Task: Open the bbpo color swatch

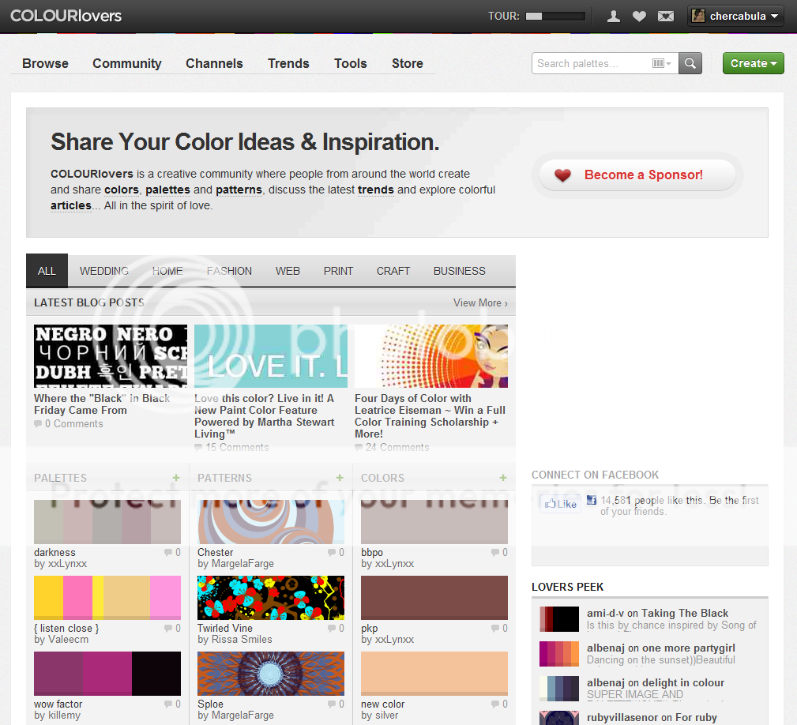Action: tap(434, 522)
